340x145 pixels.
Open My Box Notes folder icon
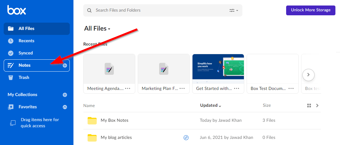pyautogui.click(x=92, y=121)
